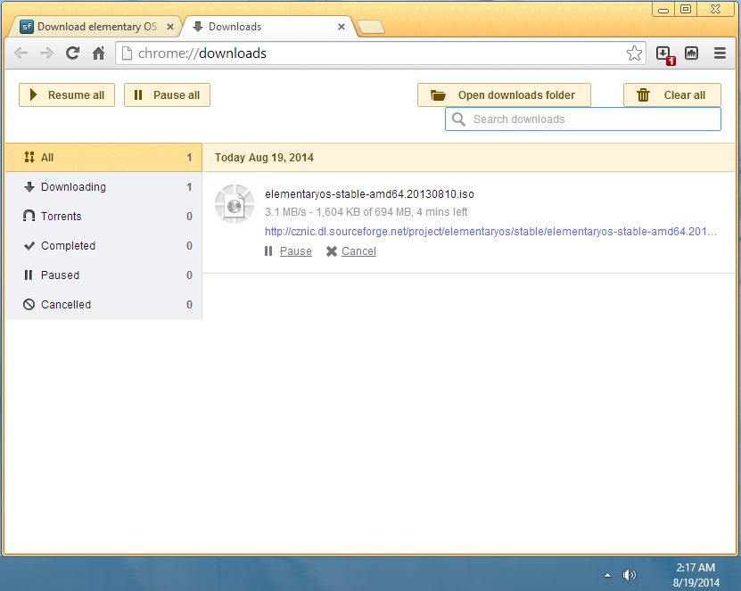Viewport: 741px width, 591px height.
Task: Select the Completed filter
Action: [x=103, y=246]
